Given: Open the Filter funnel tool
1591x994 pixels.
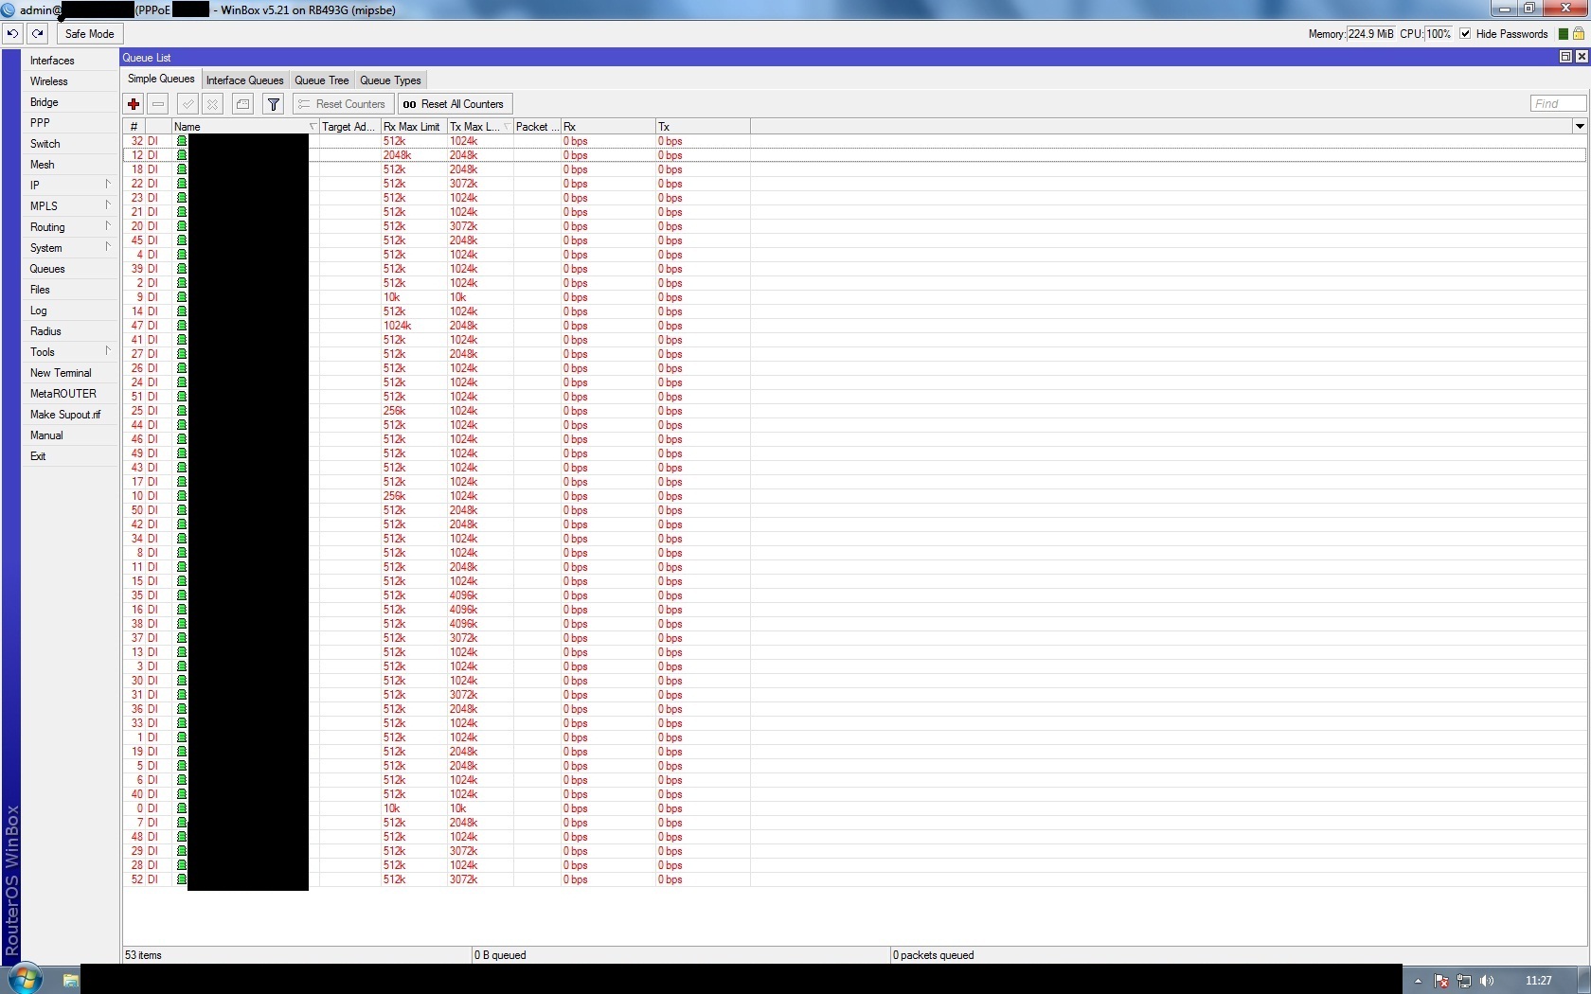Looking at the screenshot, I should tap(274, 104).
